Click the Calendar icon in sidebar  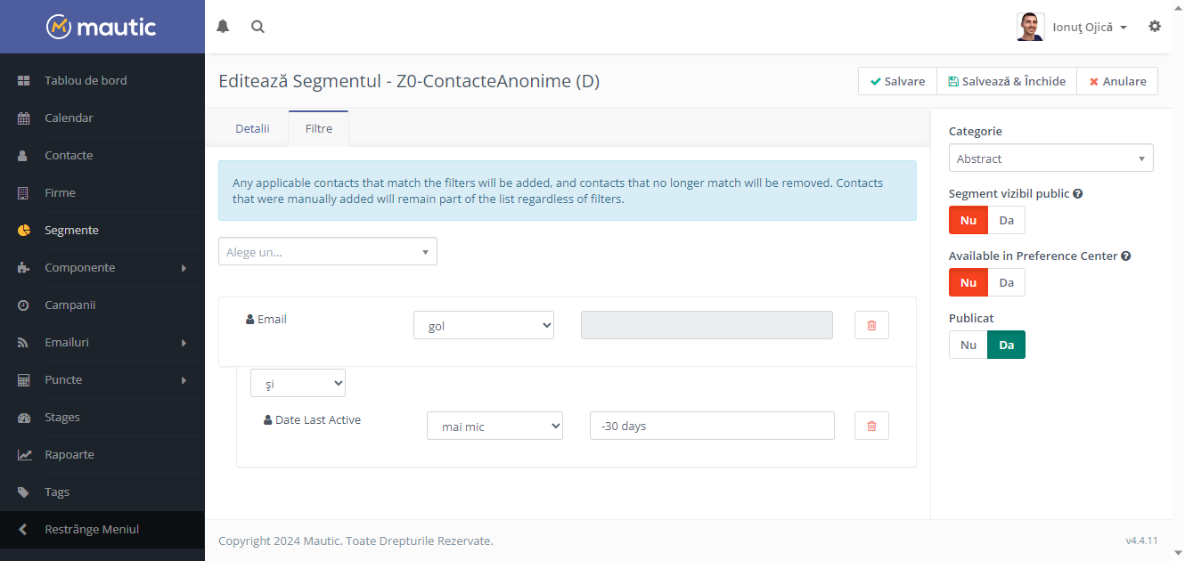[24, 118]
